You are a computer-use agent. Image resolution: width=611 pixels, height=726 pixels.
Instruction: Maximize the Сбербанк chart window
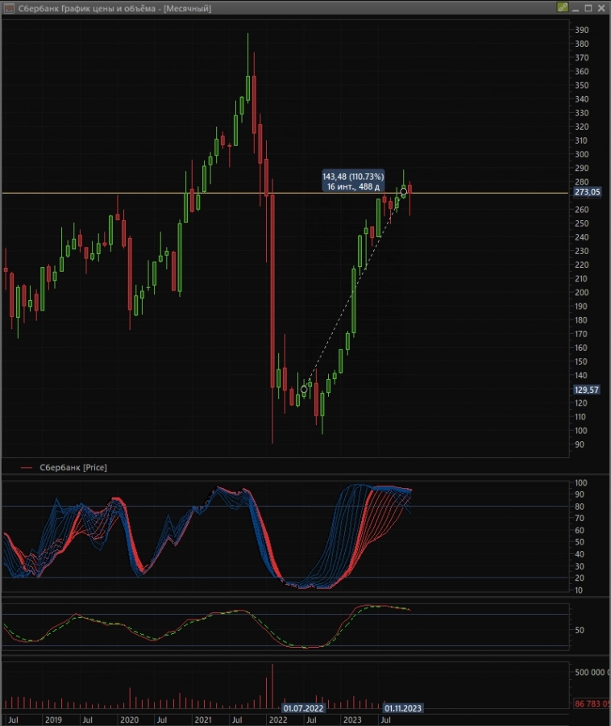588,7
